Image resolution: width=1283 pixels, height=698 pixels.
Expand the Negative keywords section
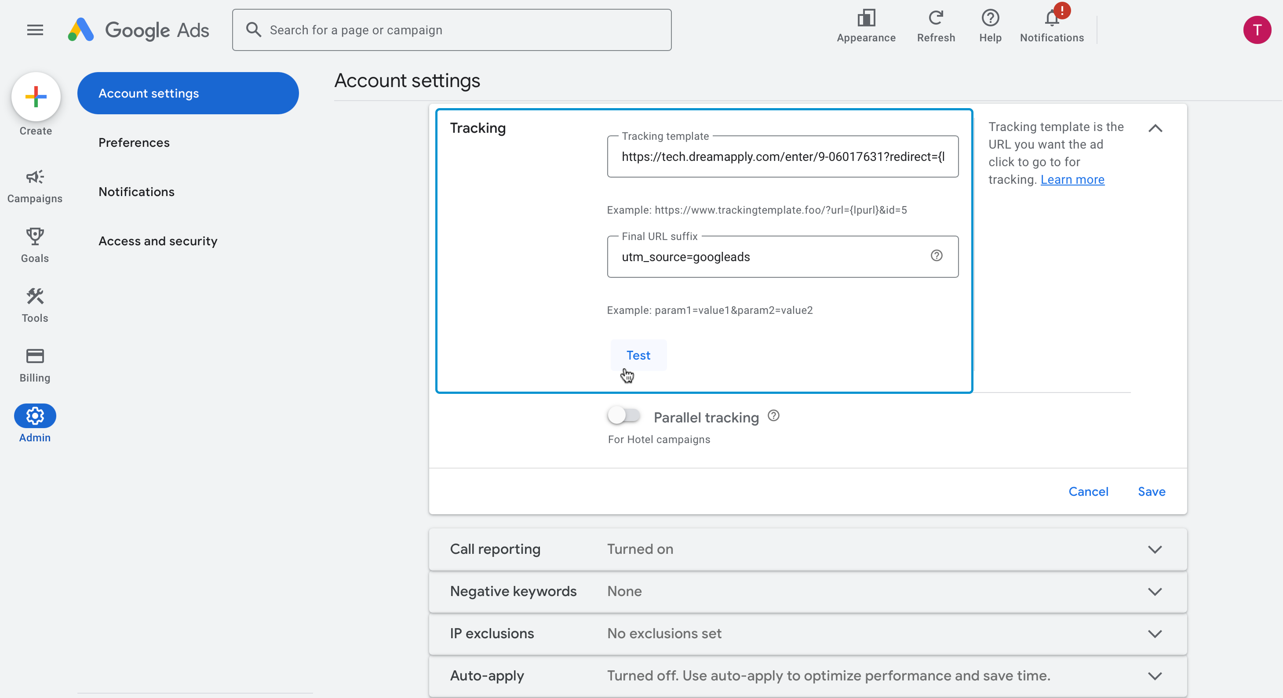point(1155,592)
